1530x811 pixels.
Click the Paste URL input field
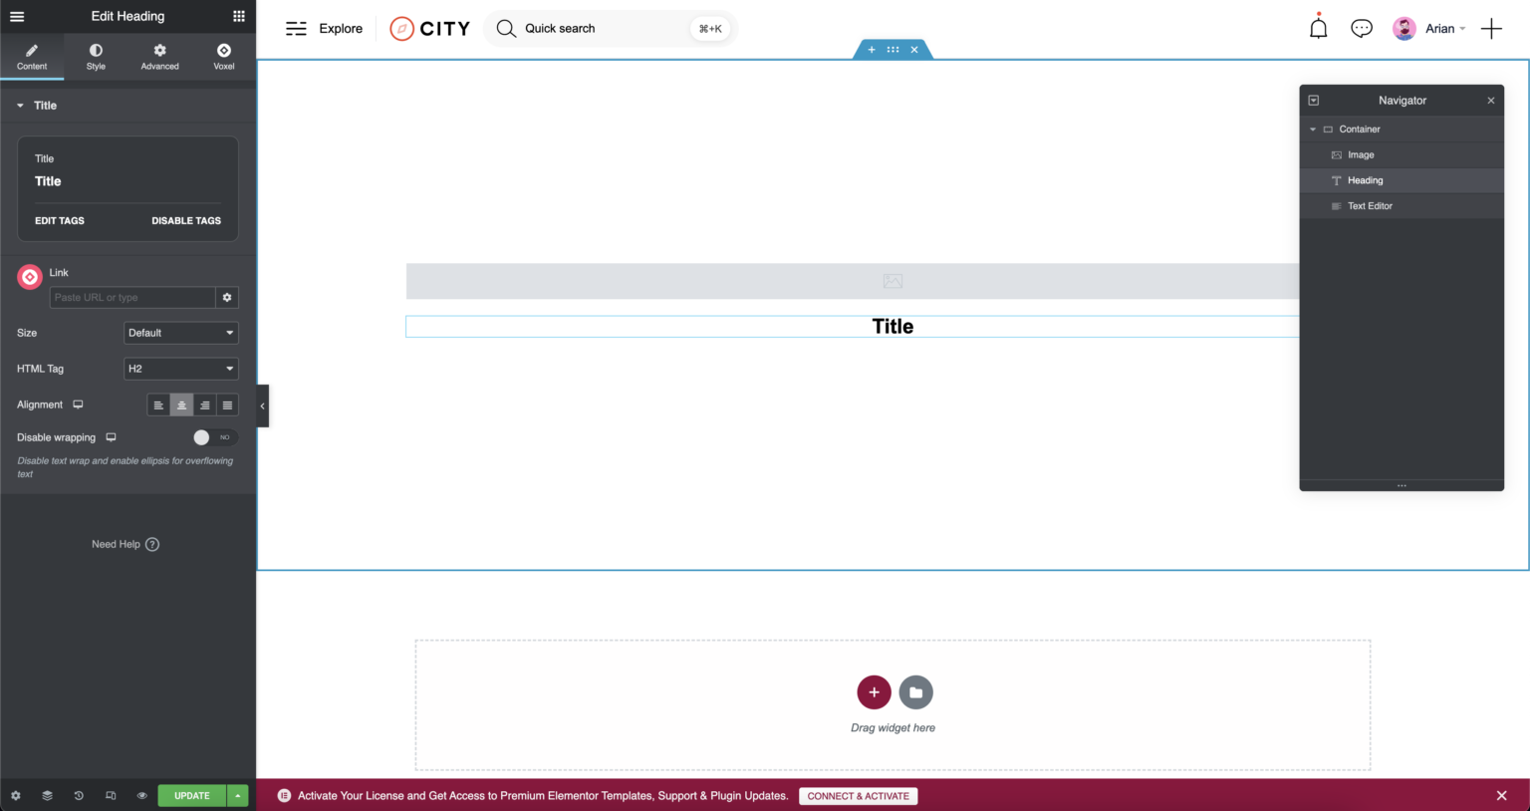pyautogui.click(x=131, y=298)
